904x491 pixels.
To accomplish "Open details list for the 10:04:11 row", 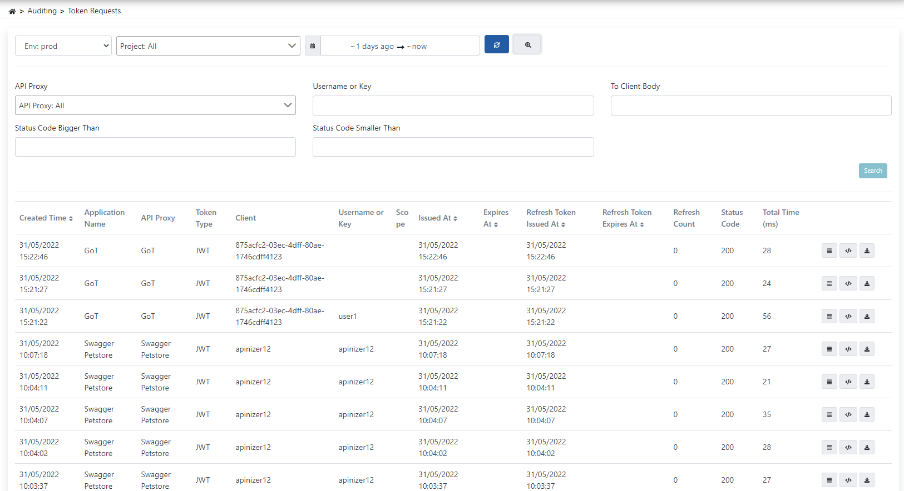I will 829,382.
